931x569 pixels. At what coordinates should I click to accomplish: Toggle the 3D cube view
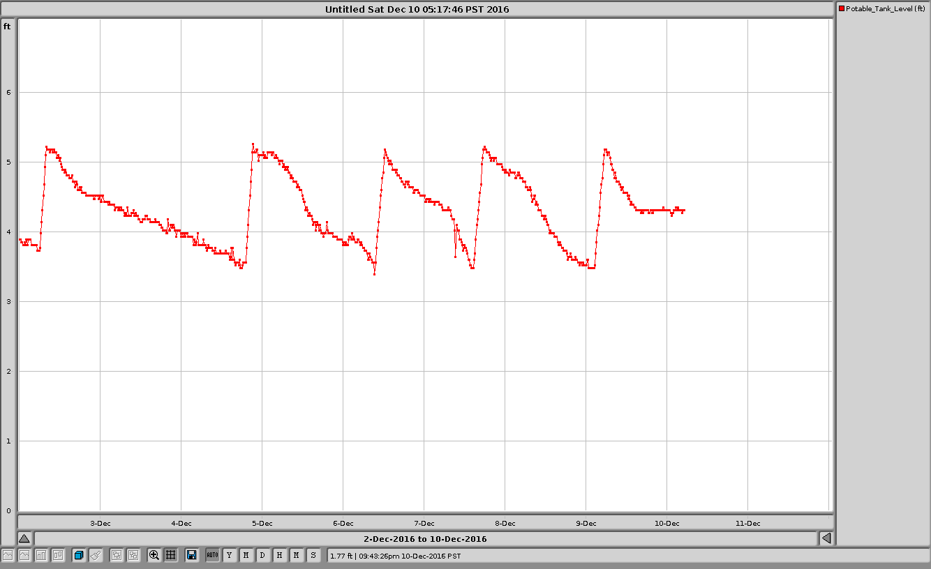coord(79,555)
